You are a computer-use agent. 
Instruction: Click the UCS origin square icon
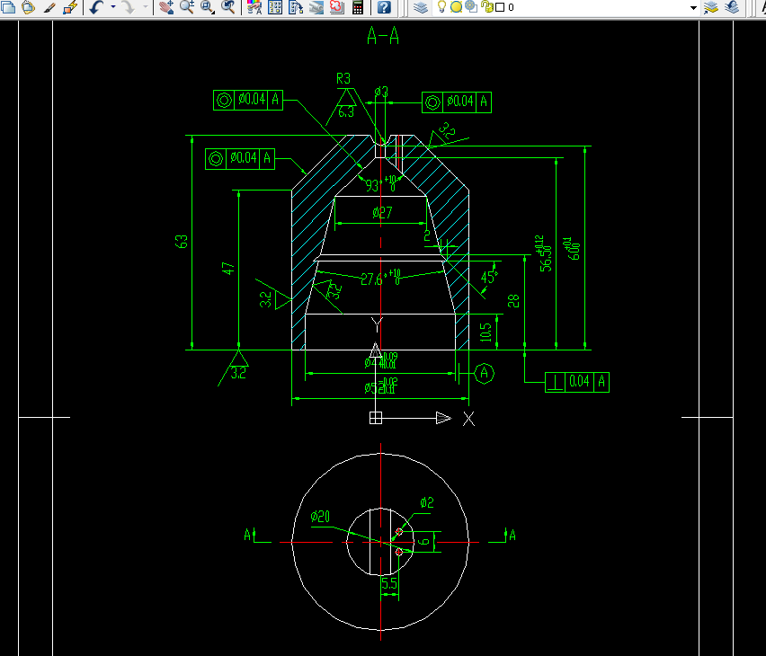[x=375, y=418]
